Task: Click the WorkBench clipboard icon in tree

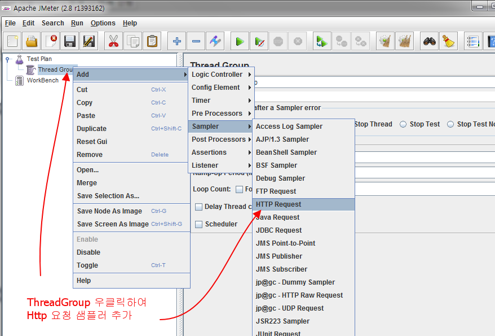Action: 20,81
